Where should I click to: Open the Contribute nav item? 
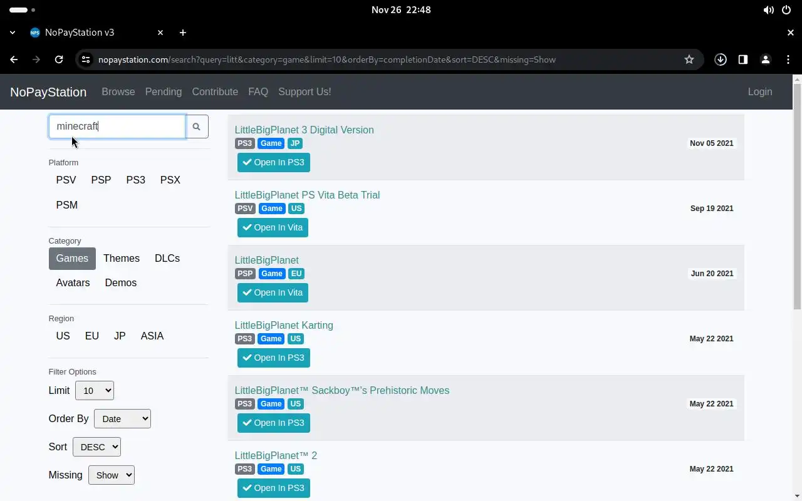(215, 92)
